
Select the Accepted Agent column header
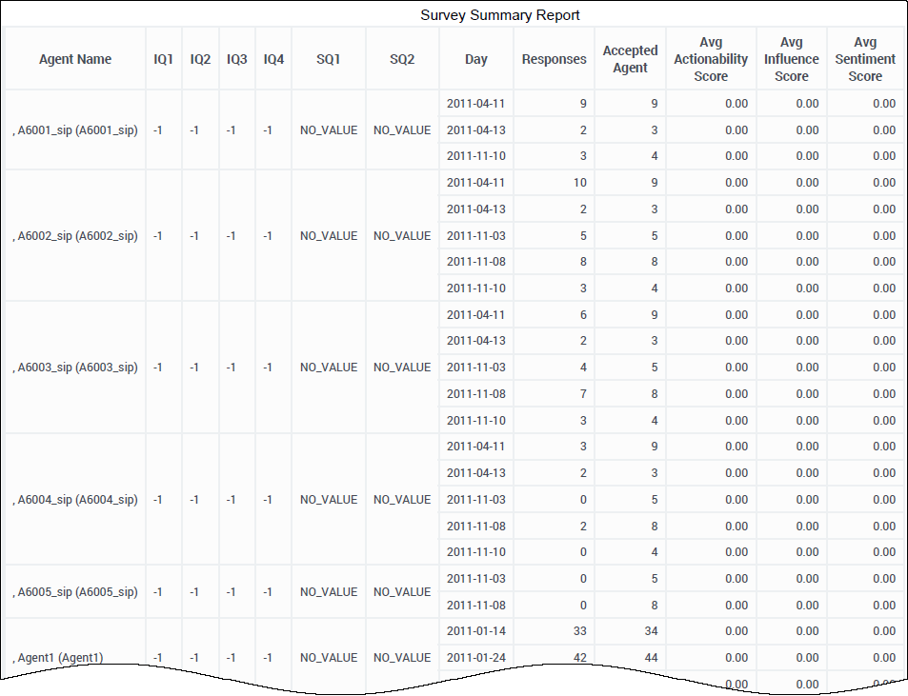pos(630,59)
